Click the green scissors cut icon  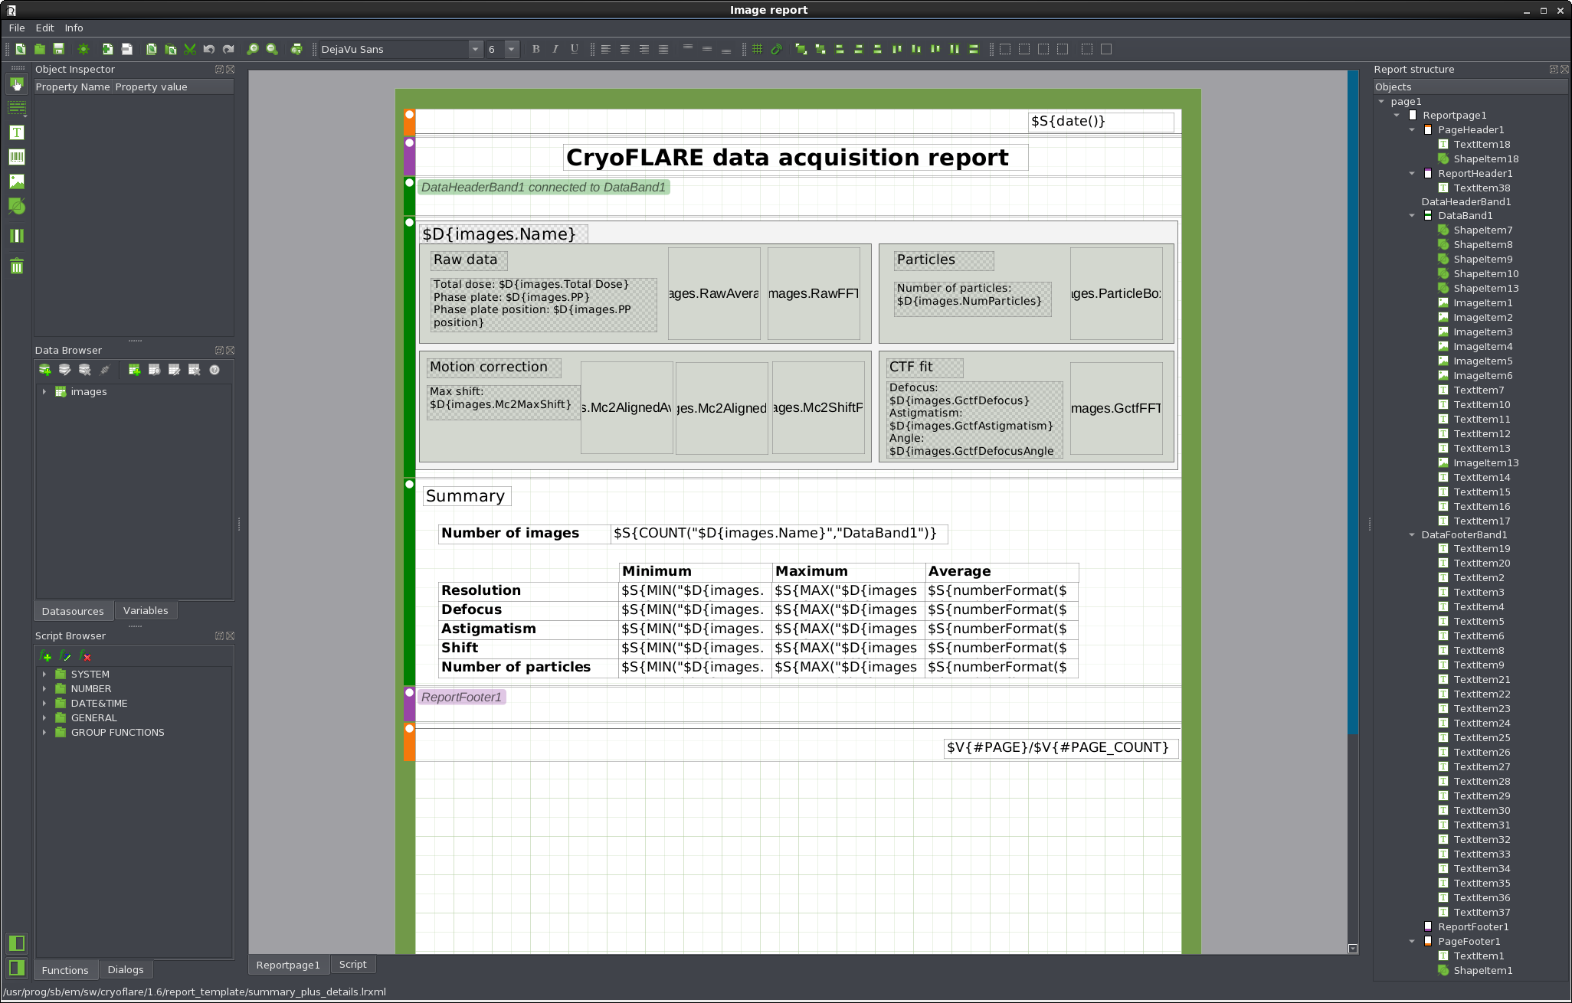click(190, 49)
